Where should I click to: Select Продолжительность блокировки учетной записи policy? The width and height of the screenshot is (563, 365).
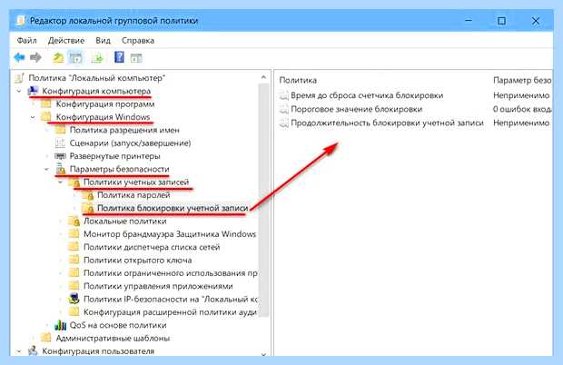pos(387,123)
